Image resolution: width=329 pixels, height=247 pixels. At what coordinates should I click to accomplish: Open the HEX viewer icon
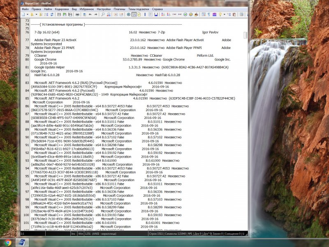[x=214, y=14]
